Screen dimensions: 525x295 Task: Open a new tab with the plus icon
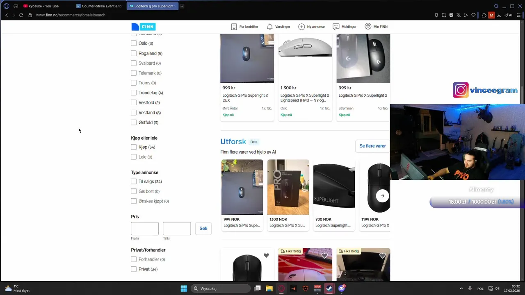182,6
